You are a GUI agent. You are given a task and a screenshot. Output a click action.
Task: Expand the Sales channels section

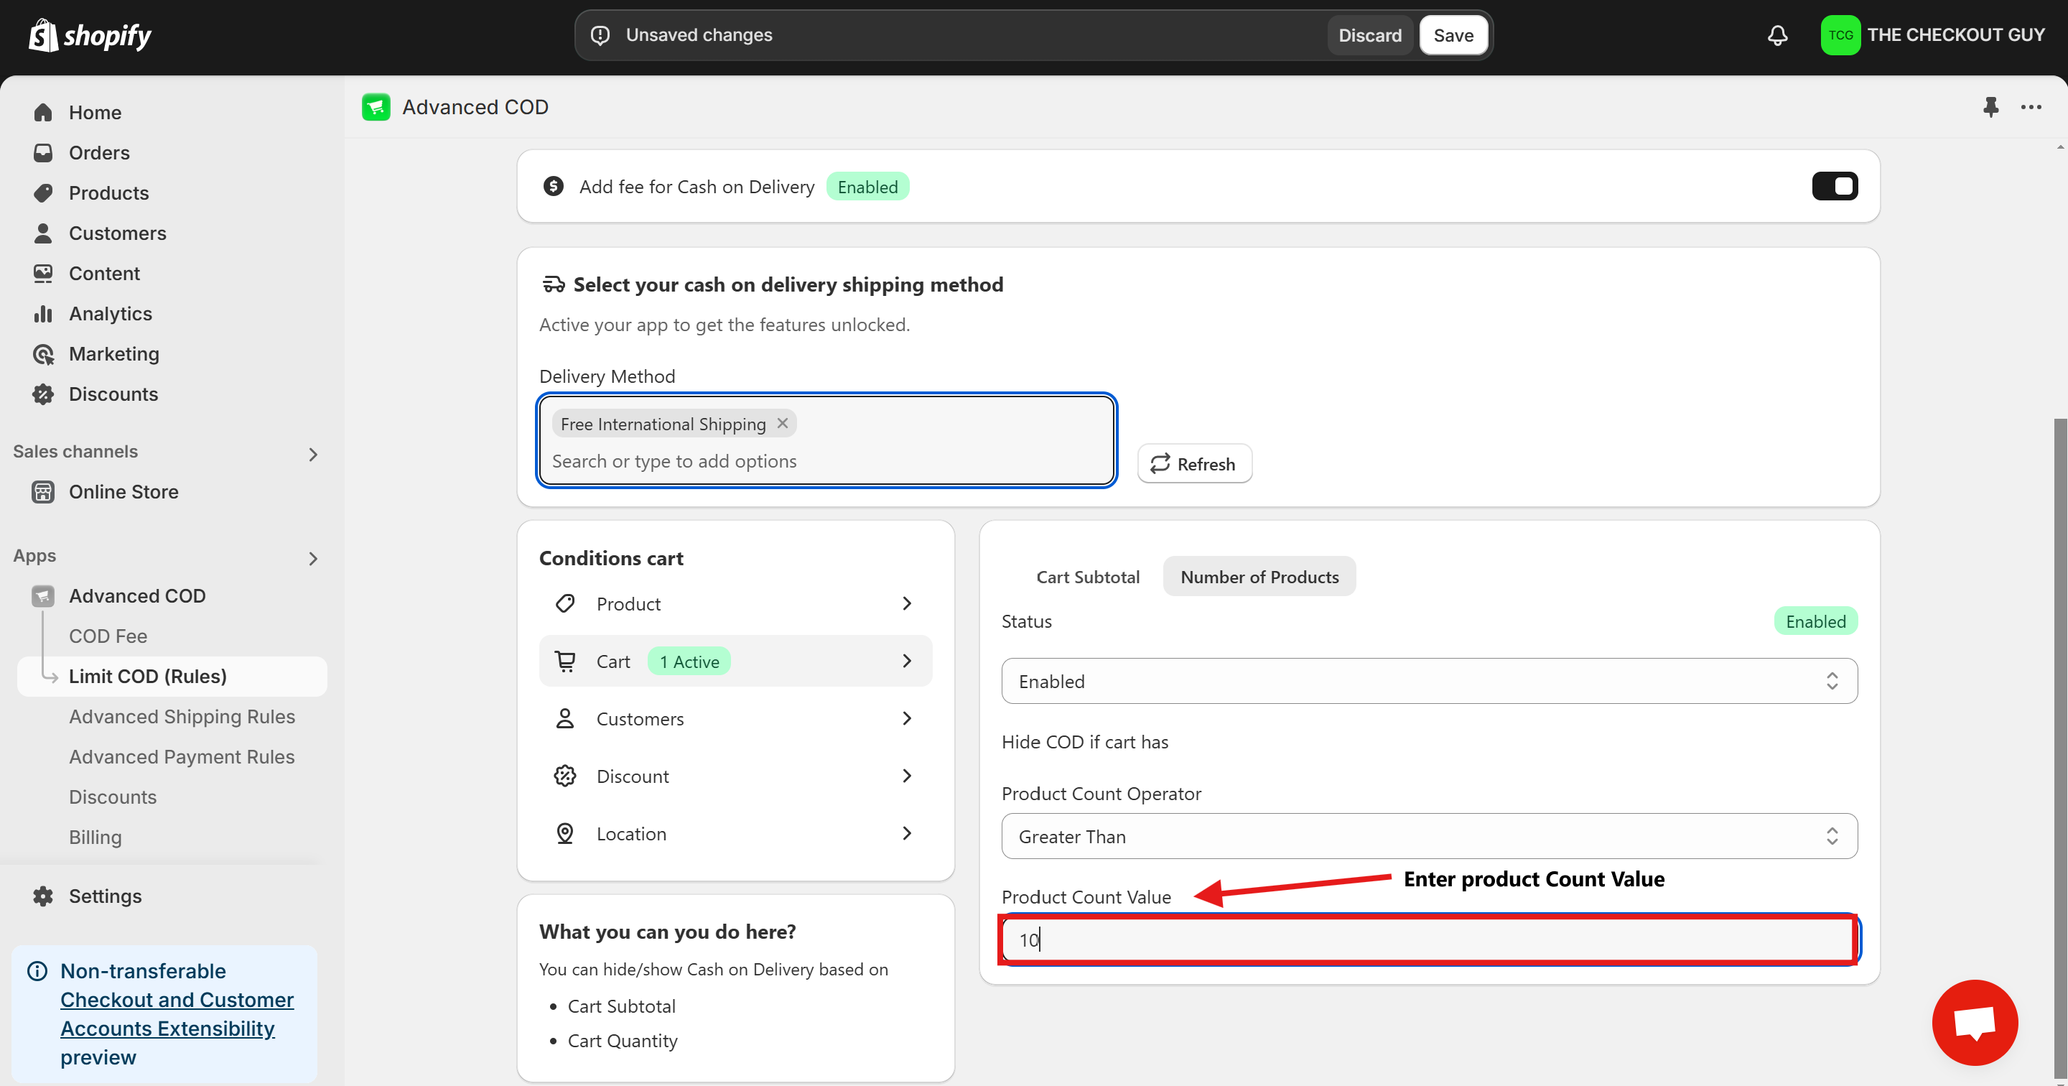click(x=313, y=454)
